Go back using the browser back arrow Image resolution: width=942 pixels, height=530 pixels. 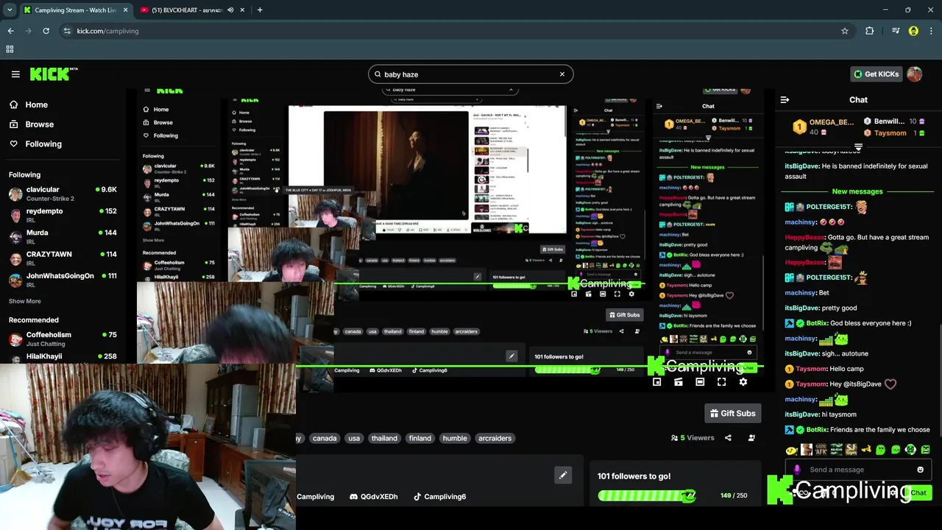[10, 31]
